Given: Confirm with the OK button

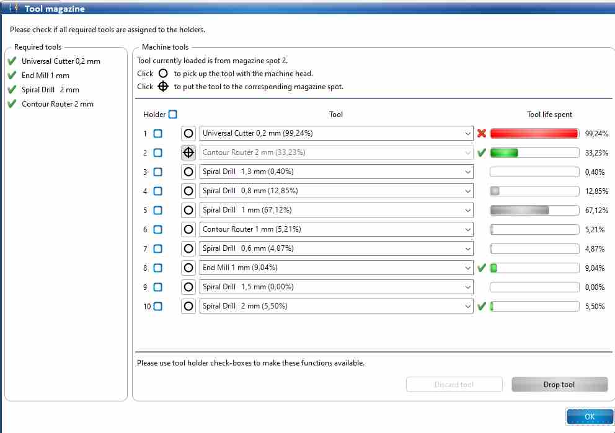Looking at the screenshot, I should click(590, 416).
